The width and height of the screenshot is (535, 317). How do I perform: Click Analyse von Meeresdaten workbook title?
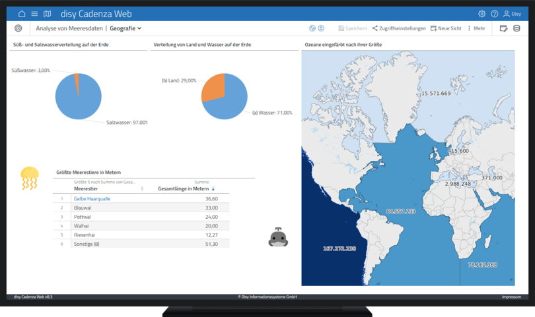pyautogui.click(x=69, y=28)
